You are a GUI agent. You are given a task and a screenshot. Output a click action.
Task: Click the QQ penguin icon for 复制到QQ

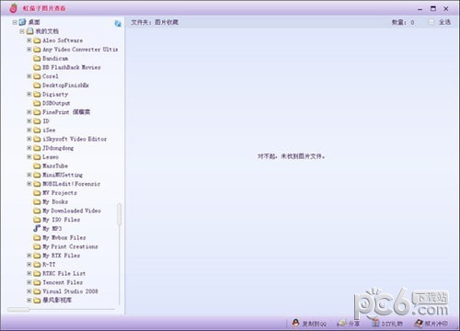[295, 323]
